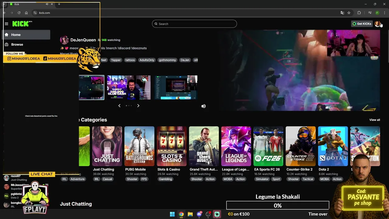Open the Kick hamburger sidebar menu

6,24
